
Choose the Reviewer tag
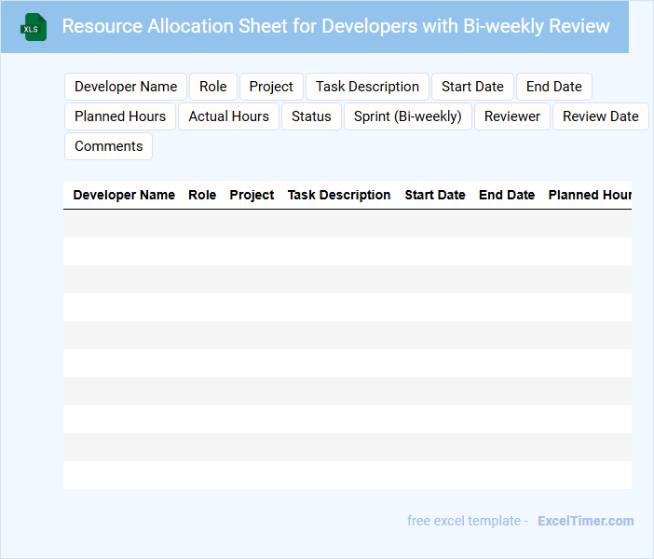512,116
